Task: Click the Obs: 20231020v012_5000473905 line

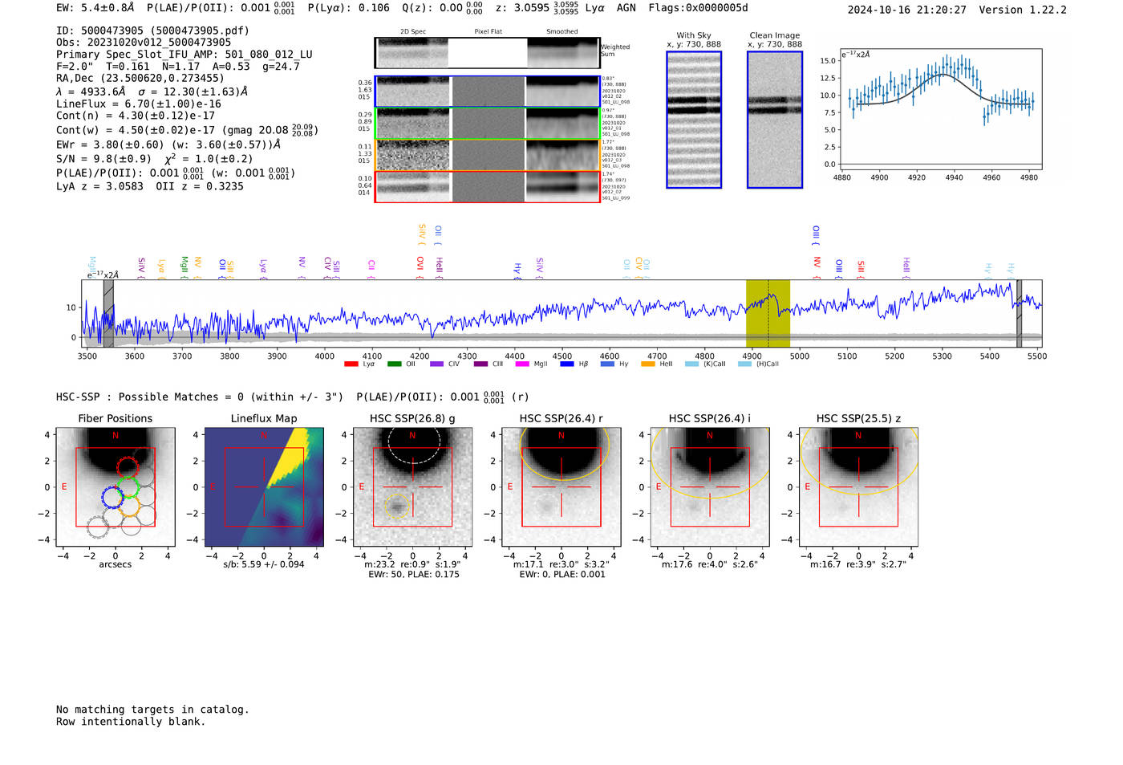Action: coord(144,43)
